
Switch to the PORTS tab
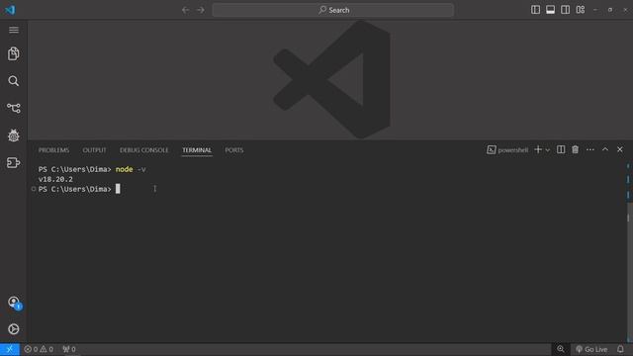click(234, 150)
